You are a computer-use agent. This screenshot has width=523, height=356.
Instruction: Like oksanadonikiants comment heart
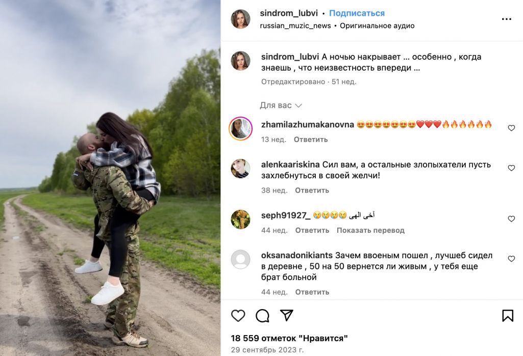pyautogui.click(x=511, y=259)
